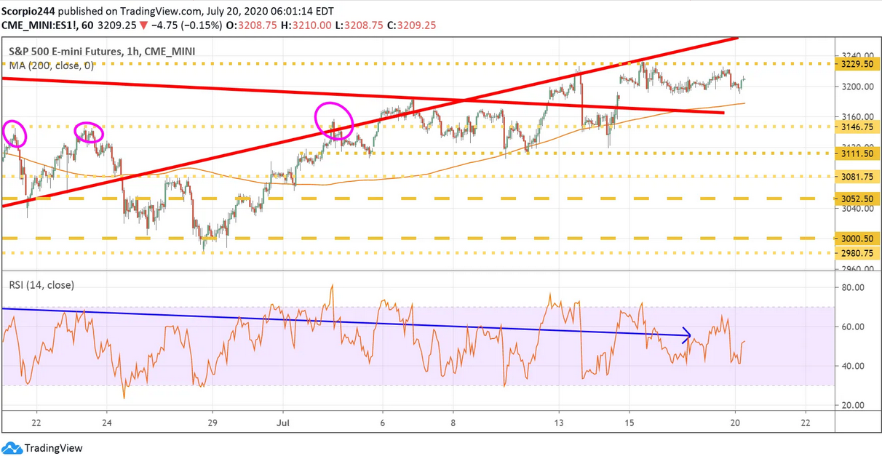Select the 3111.50 price level label
This screenshot has width=882, height=456.
click(x=858, y=153)
